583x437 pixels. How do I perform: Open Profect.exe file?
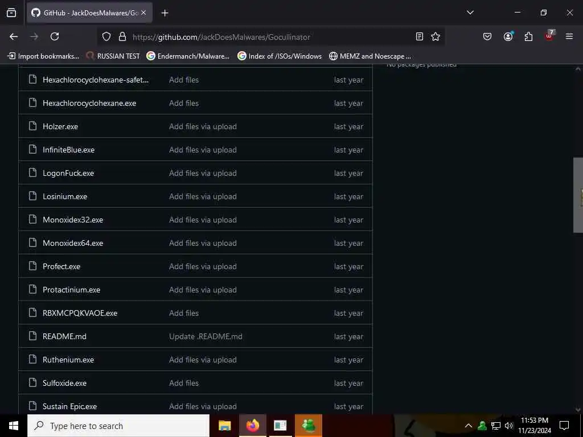click(61, 267)
